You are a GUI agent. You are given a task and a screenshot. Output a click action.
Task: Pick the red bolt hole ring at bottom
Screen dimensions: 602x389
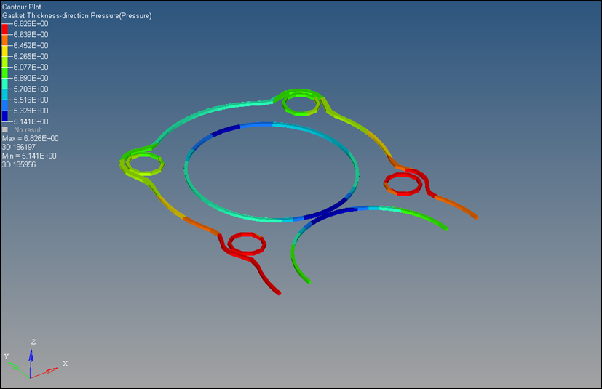click(x=245, y=243)
